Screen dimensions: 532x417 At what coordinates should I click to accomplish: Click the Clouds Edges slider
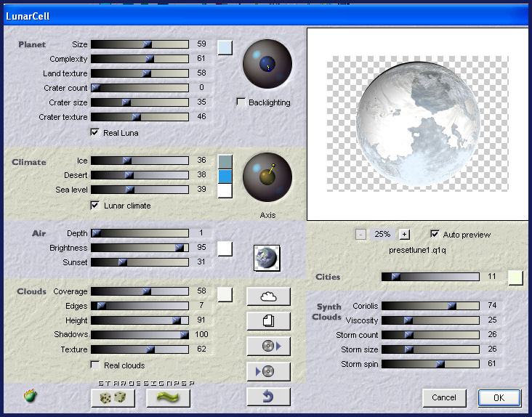[140, 306]
